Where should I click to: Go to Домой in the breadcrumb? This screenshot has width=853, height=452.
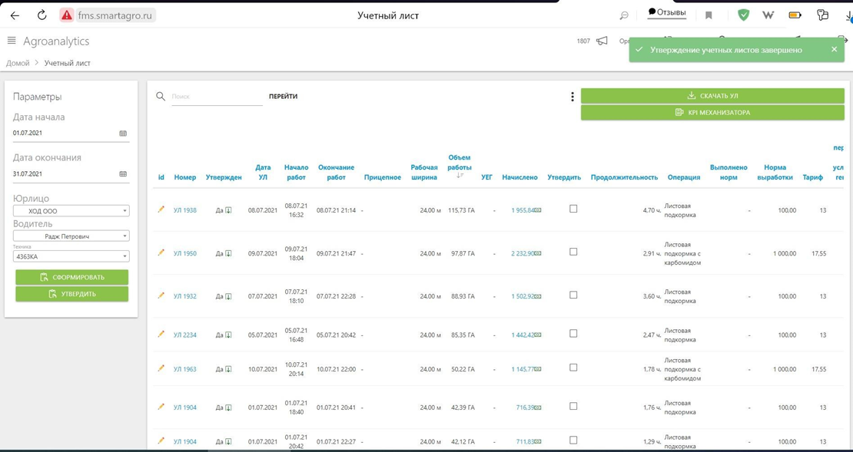[x=18, y=63]
